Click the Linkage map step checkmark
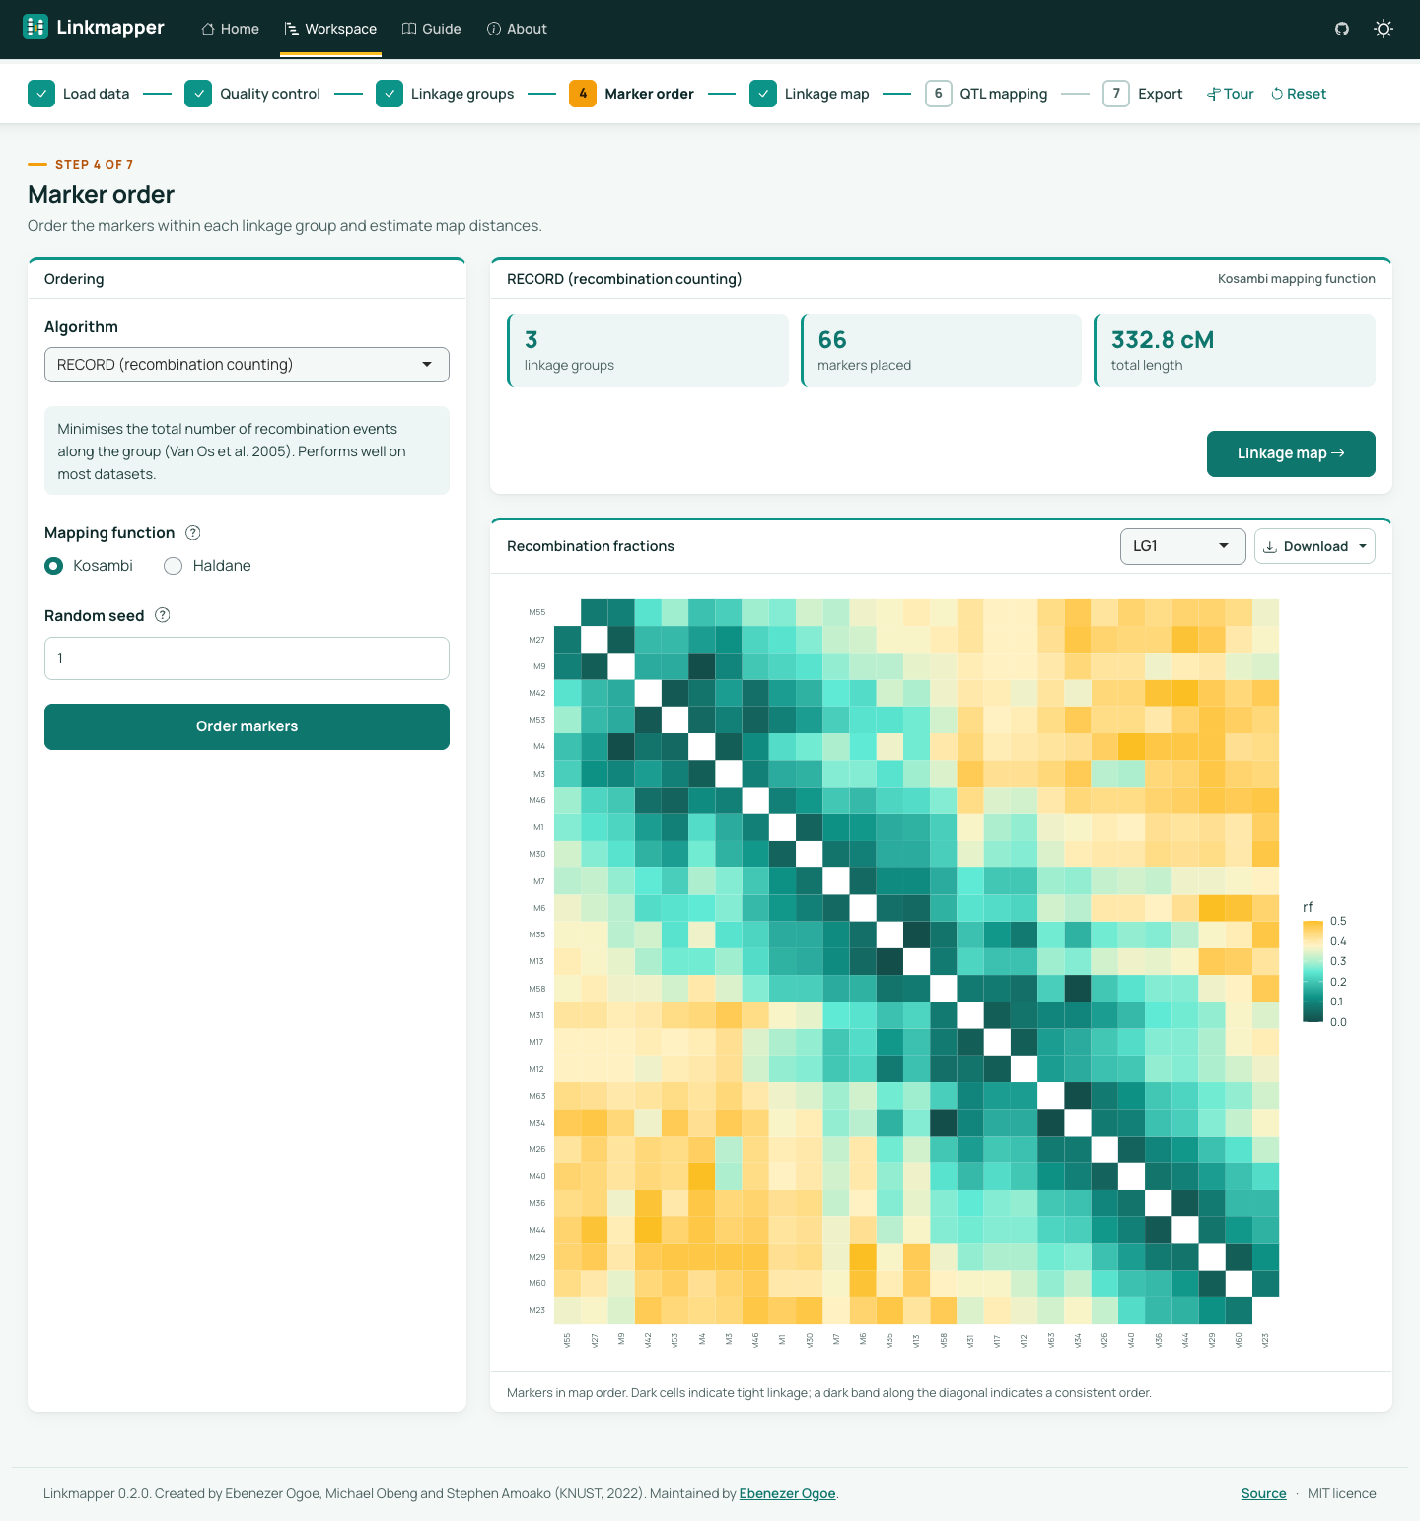 (763, 94)
